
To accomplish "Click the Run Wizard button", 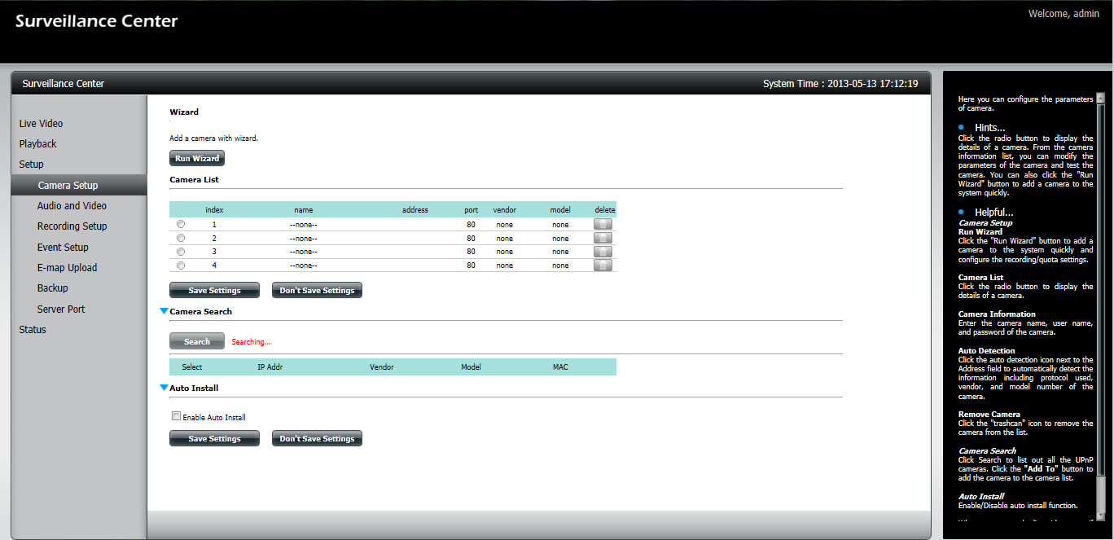I will (197, 158).
